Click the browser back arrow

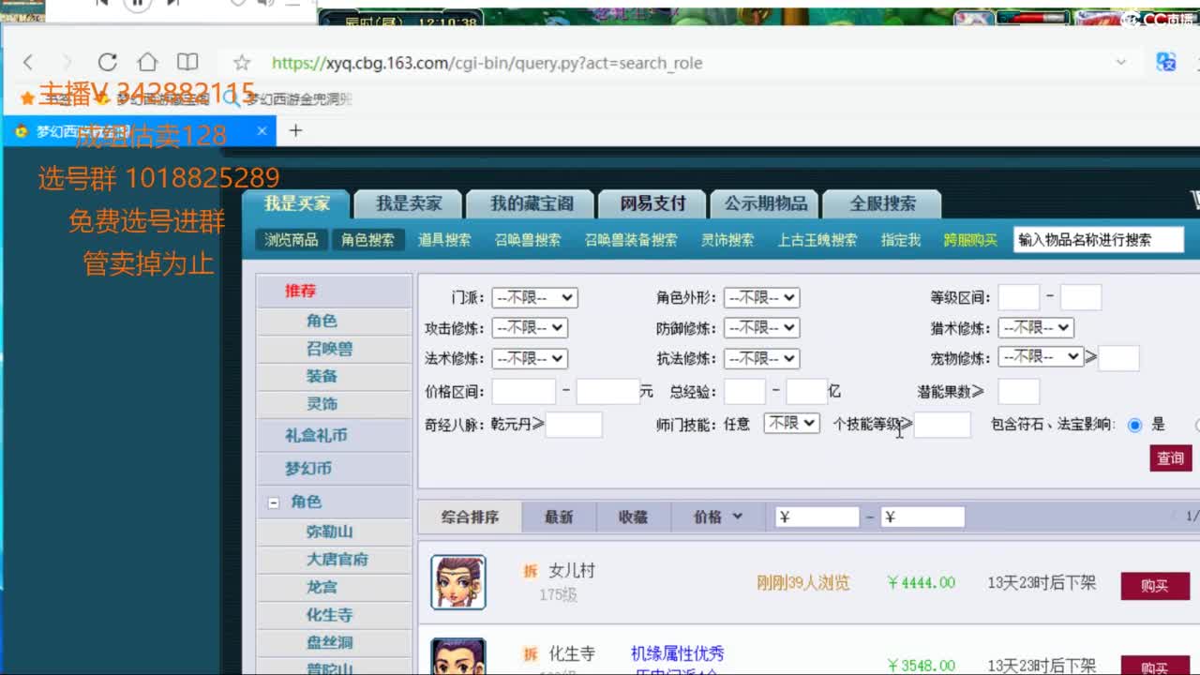(28, 63)
